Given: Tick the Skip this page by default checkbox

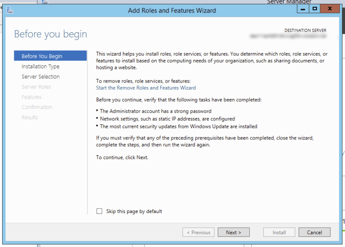Looking at the screenshot, I should coord(99,211).
